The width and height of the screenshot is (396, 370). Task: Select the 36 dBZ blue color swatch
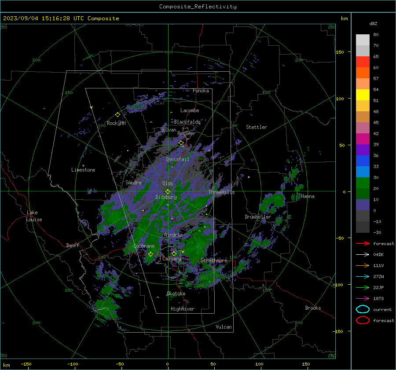[363, 161]
